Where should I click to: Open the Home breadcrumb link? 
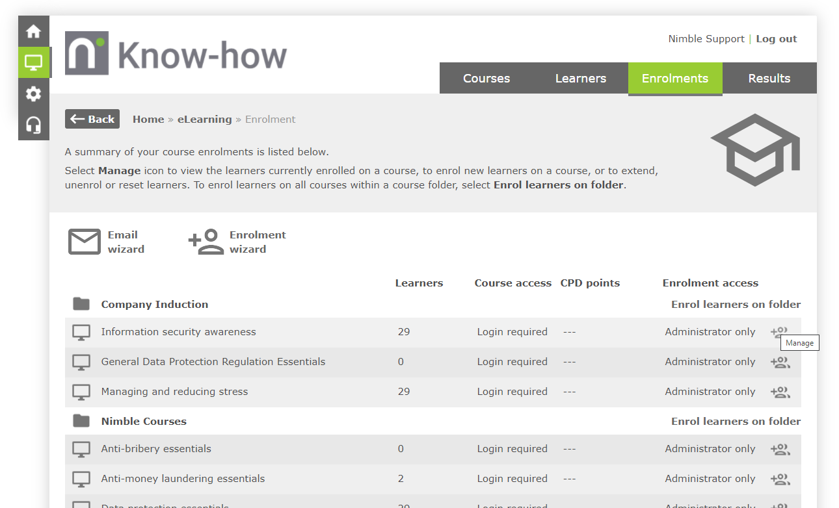tap(148, 119)
